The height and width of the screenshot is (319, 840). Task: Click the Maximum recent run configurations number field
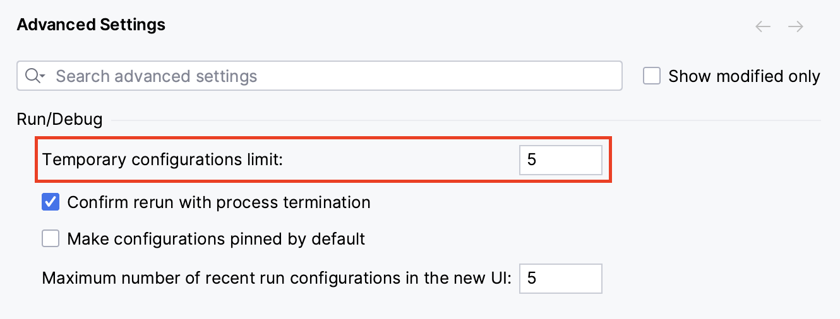click(x=560, y=278)
